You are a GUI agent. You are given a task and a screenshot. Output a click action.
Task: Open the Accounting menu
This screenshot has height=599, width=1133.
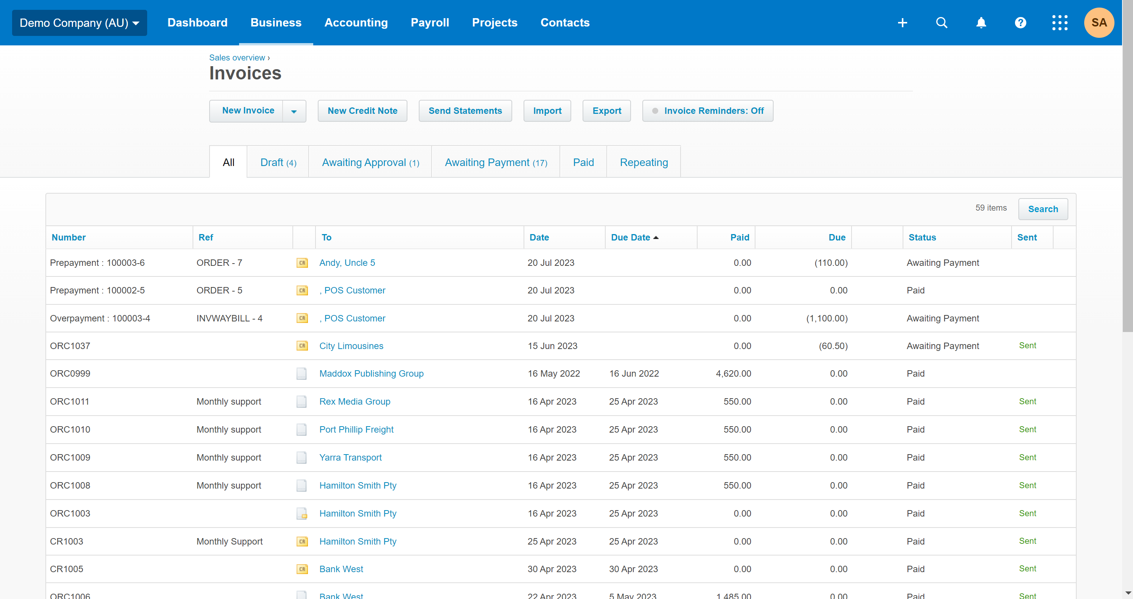pos(356,23)
